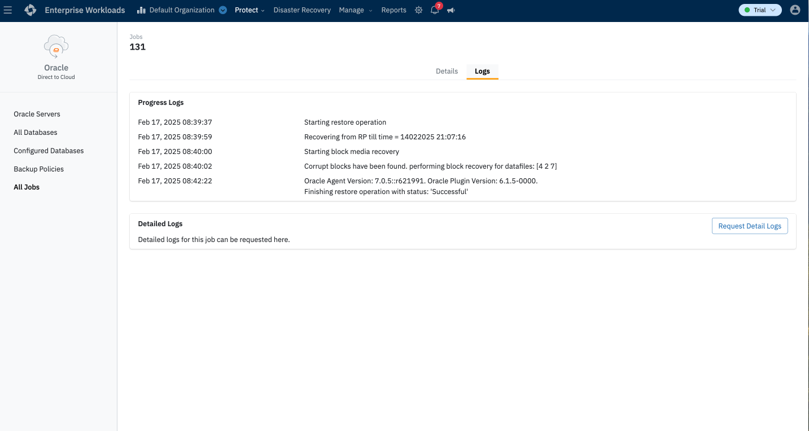
Task: Click the Oracle cloud database icon
Action: tap(56, 47)
